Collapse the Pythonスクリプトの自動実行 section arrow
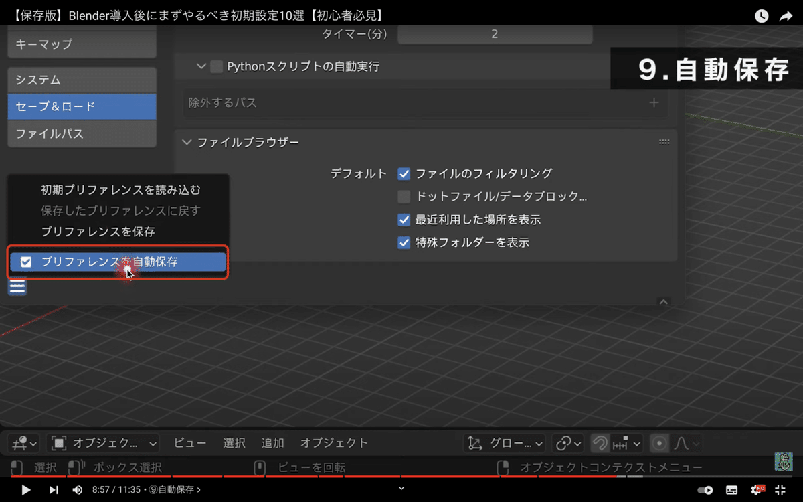Screen dimensions: 803x502 201,66
